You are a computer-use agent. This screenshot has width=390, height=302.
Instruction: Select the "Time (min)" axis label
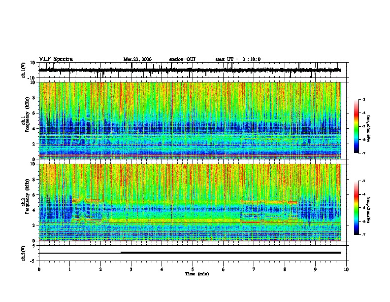click(197, 274)
